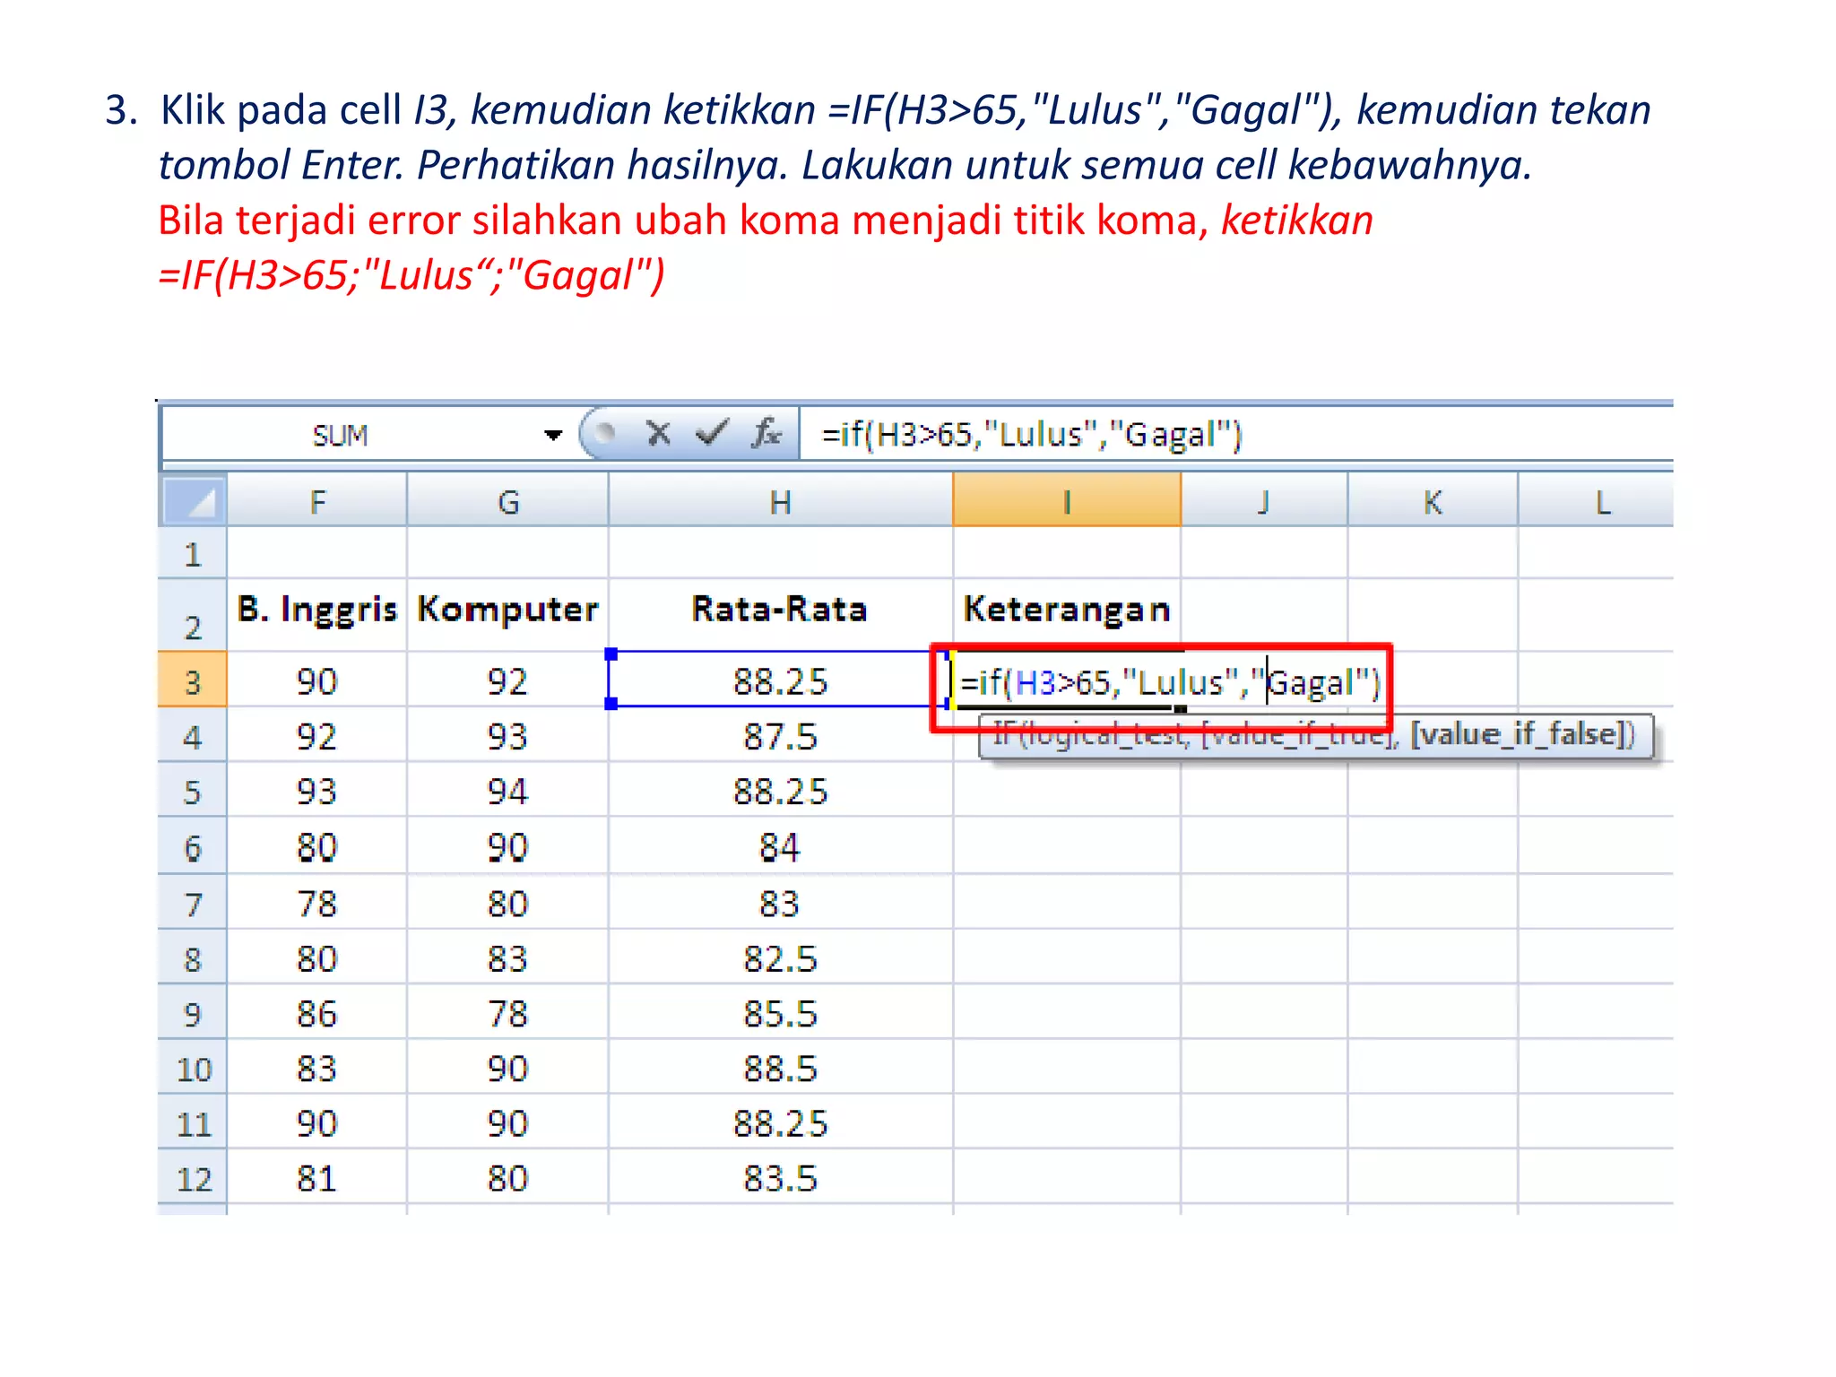Click cell H3 containing 88.25
The height and width of the screenshot is (1377, 1836).
[780, 681]
